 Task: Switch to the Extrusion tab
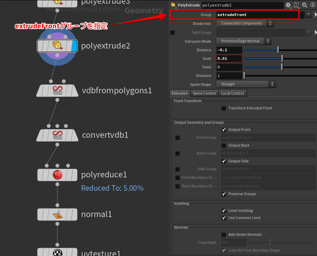coord(180,93)
